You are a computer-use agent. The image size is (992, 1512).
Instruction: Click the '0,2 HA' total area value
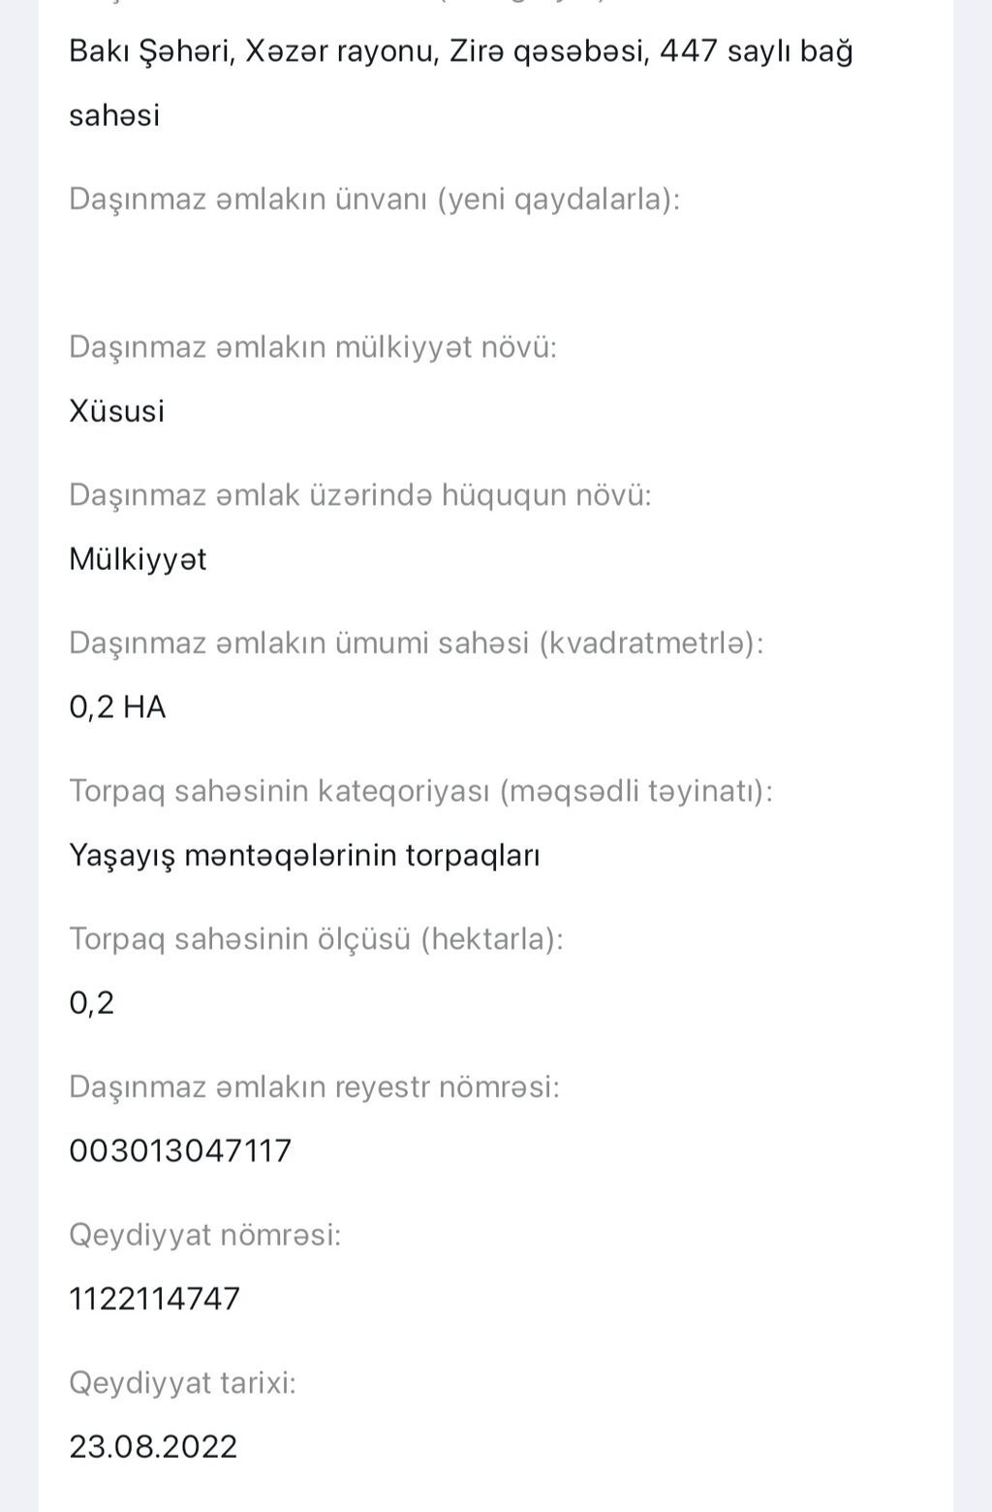coord(117,708)
